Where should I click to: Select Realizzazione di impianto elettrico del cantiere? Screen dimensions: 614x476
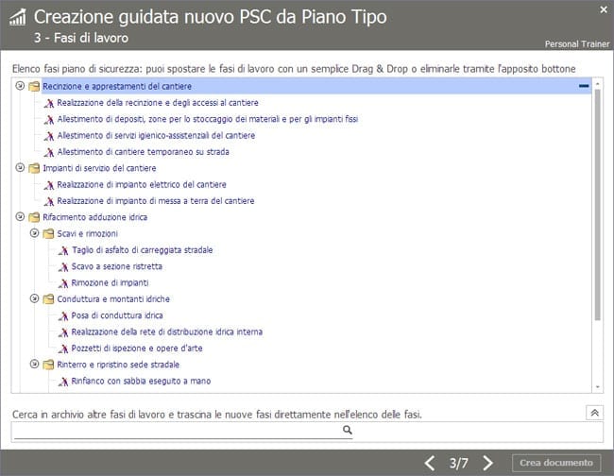point(142,184)
